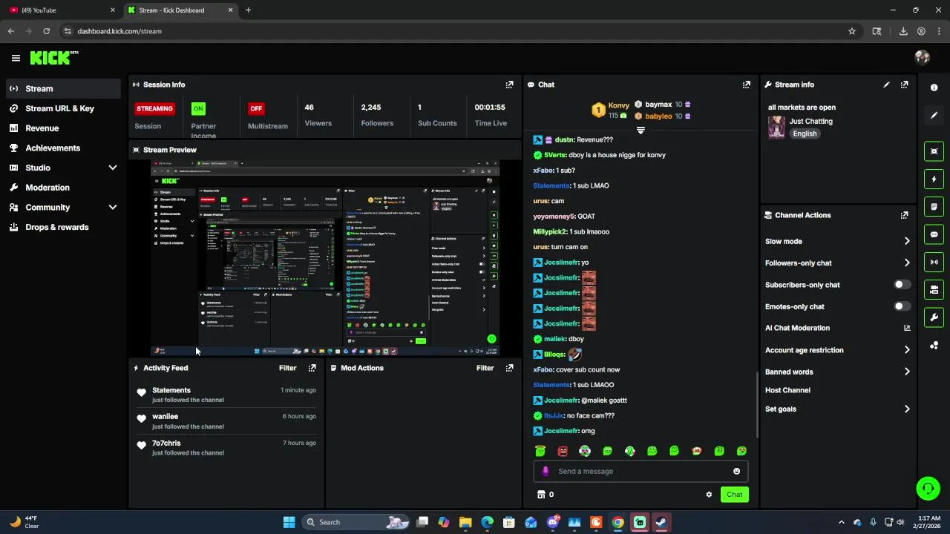Open Statements follower entry in Activity Feed
The height and width of the screenshot is (534, 950).
tap(226, 395)
